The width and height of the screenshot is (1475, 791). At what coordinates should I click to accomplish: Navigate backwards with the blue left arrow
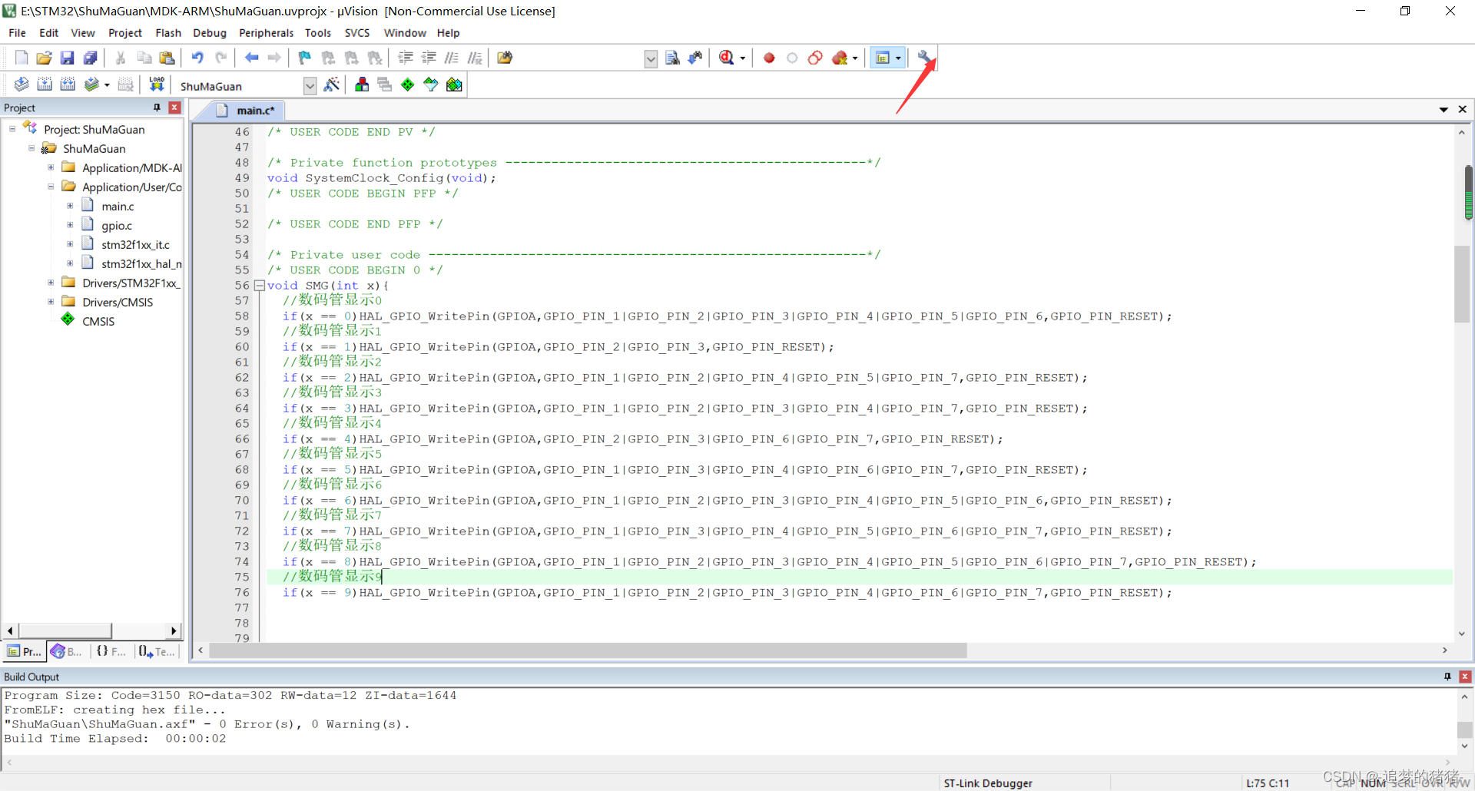tap(251, 58)
